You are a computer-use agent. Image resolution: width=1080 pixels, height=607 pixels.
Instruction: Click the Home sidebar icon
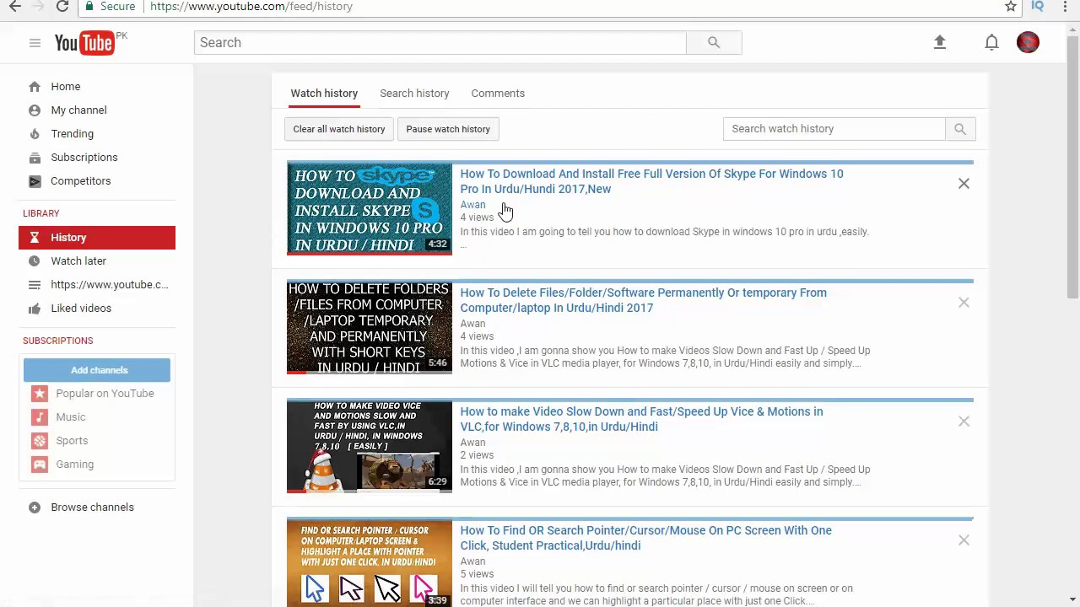pyautogui.click(x=35, y=87)
